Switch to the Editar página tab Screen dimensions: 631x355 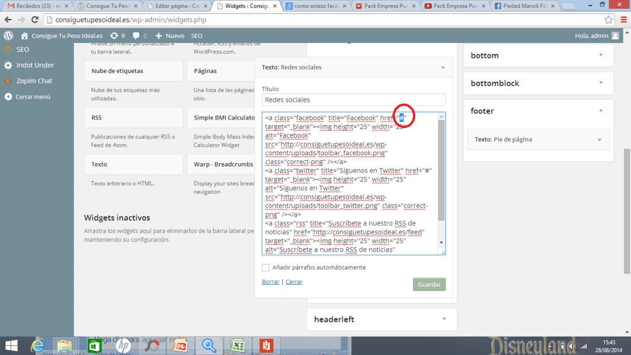[177, 6]
